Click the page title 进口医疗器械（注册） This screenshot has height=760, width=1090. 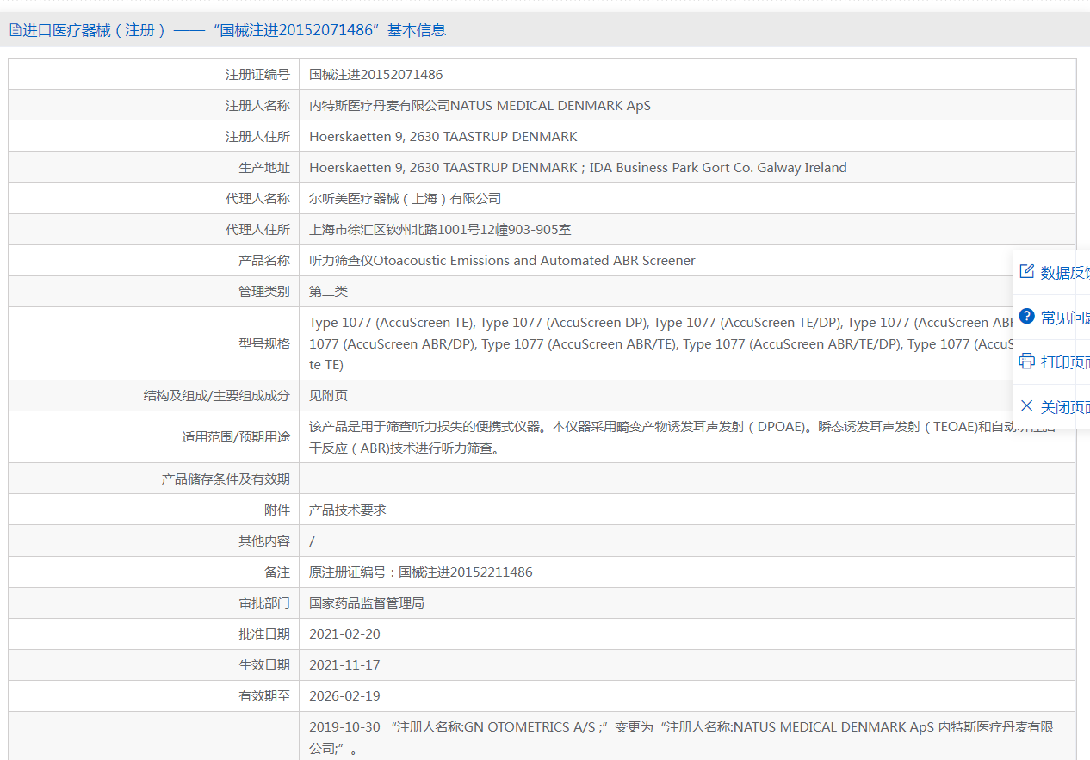tap(95, 30)
